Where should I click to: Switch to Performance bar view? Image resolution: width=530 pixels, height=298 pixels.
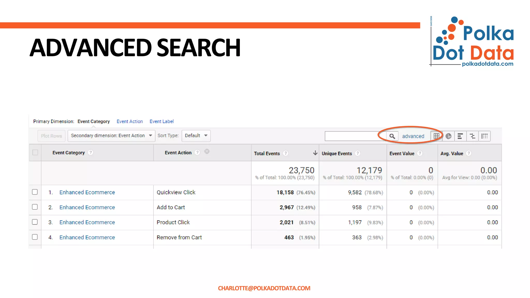[460, 136]
